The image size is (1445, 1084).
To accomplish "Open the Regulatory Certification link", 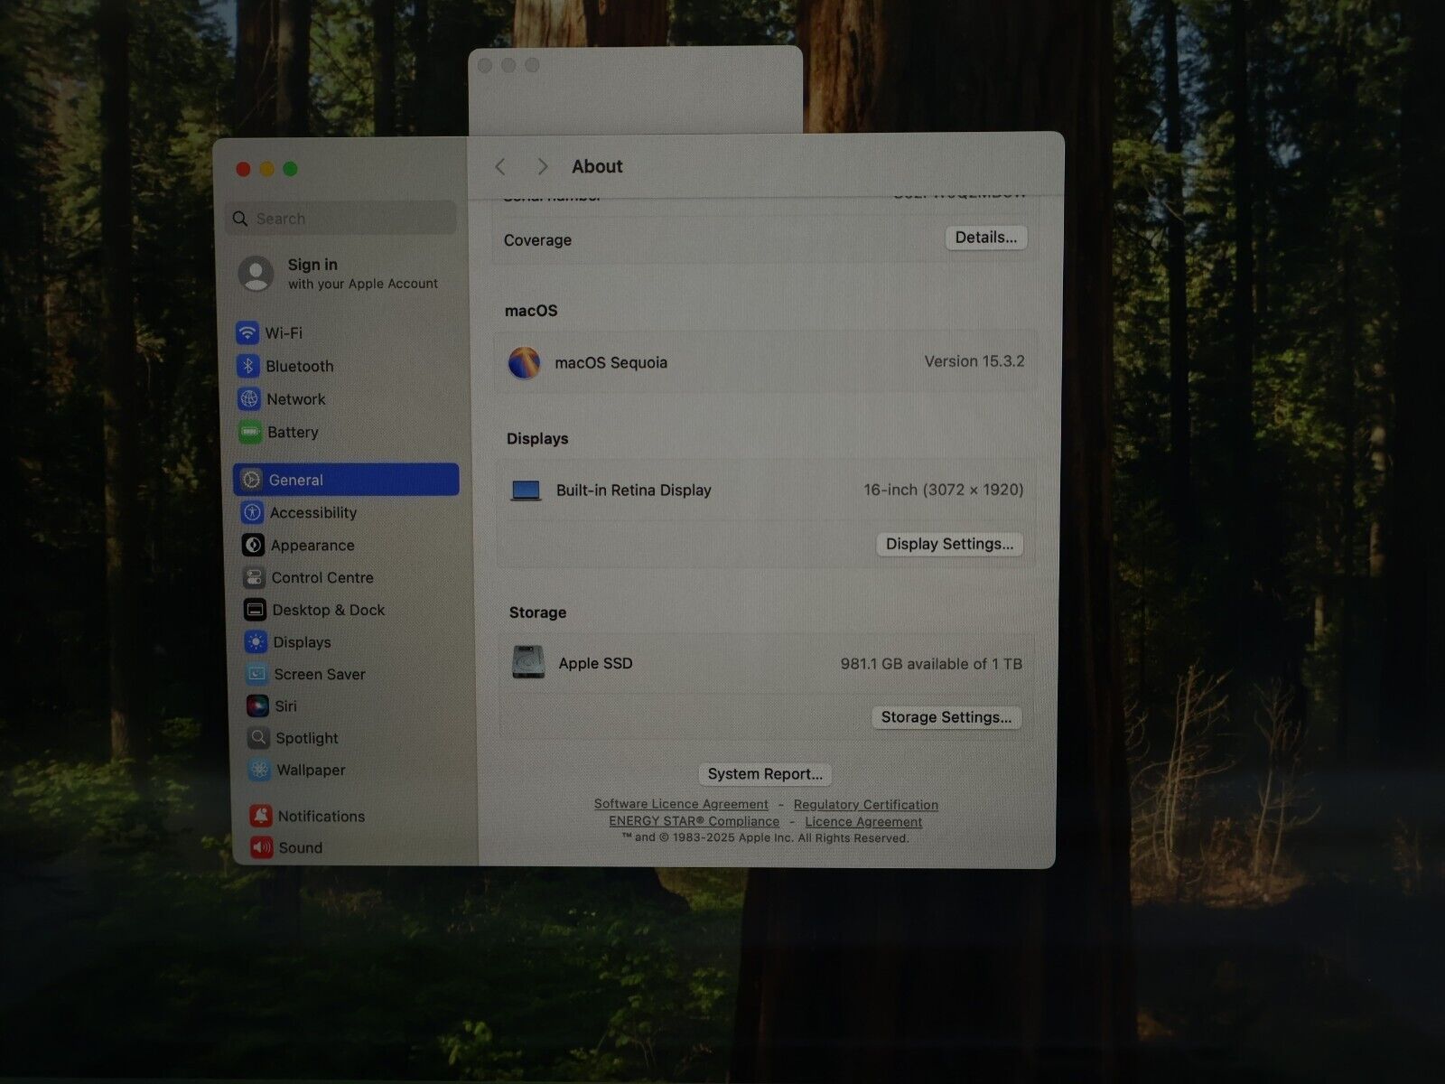I will 865,805.
